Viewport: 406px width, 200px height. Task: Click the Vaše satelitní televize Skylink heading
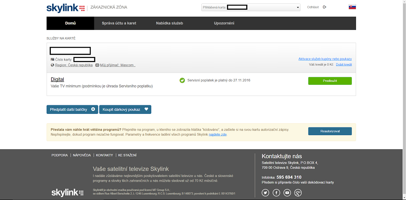tap(131, 169)
